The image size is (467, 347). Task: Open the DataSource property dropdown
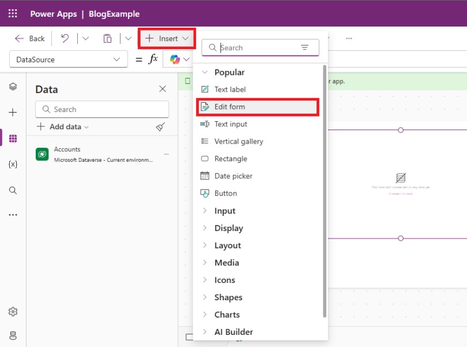coord(68,59)
